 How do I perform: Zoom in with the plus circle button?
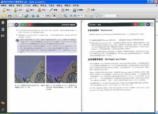pyautogui.click(x=75, y=16)
